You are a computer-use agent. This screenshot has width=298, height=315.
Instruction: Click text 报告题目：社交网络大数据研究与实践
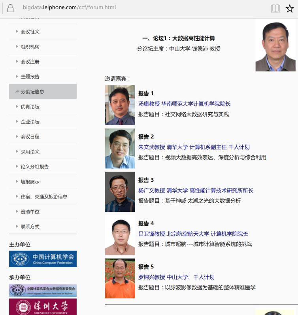(x=184, y=114)
